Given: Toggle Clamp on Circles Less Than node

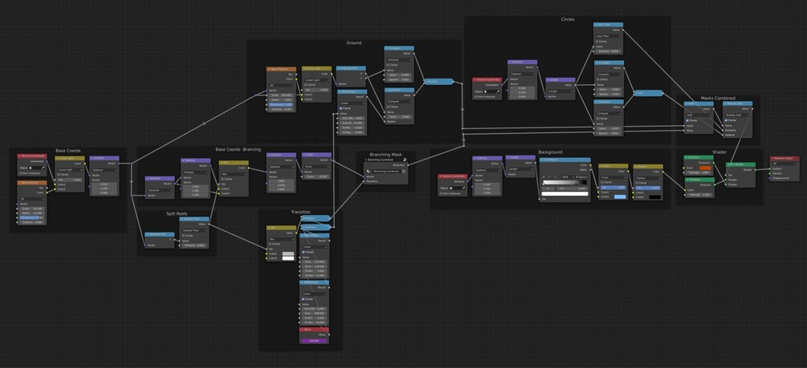Looking at the screenshot, I should (x=597, y=42).
